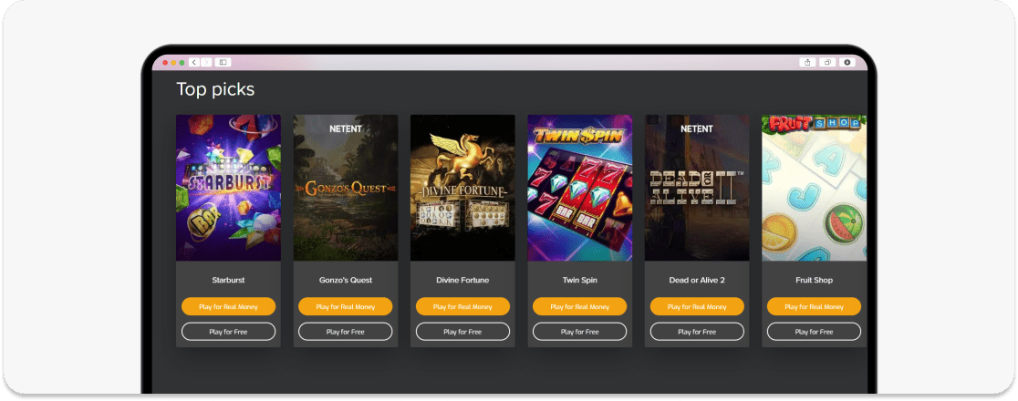This screenshot has width=1018, height=401.
Task: Play Divine Fortune for free
Action: [462, 332]
